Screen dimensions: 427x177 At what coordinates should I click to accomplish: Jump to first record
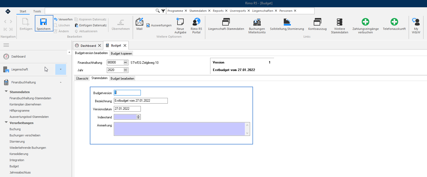(x=5, y=29)
